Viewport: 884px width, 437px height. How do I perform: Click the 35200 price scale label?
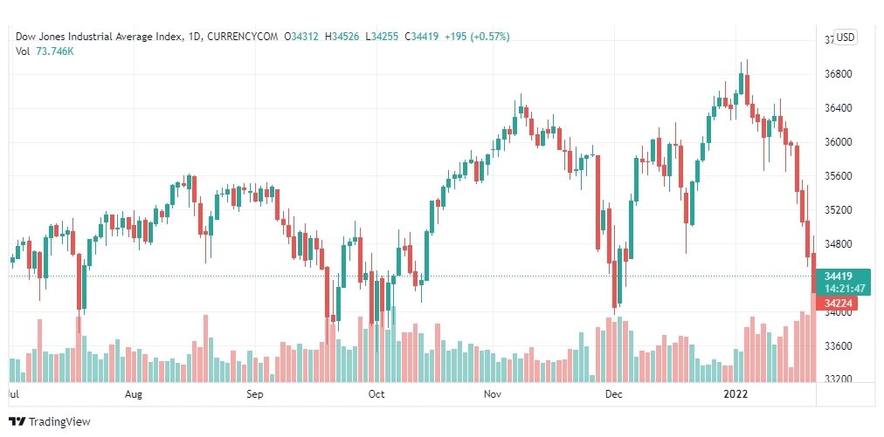(838, 210)
